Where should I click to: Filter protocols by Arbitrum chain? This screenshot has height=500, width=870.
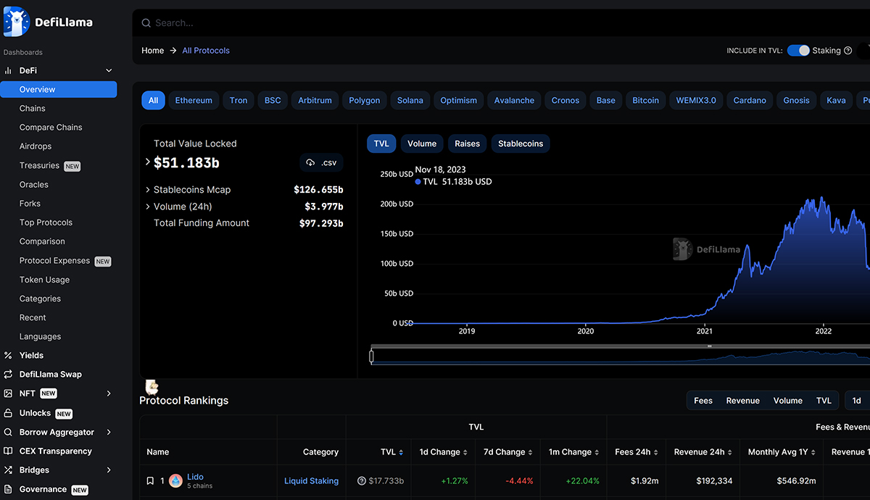point(315,101)
